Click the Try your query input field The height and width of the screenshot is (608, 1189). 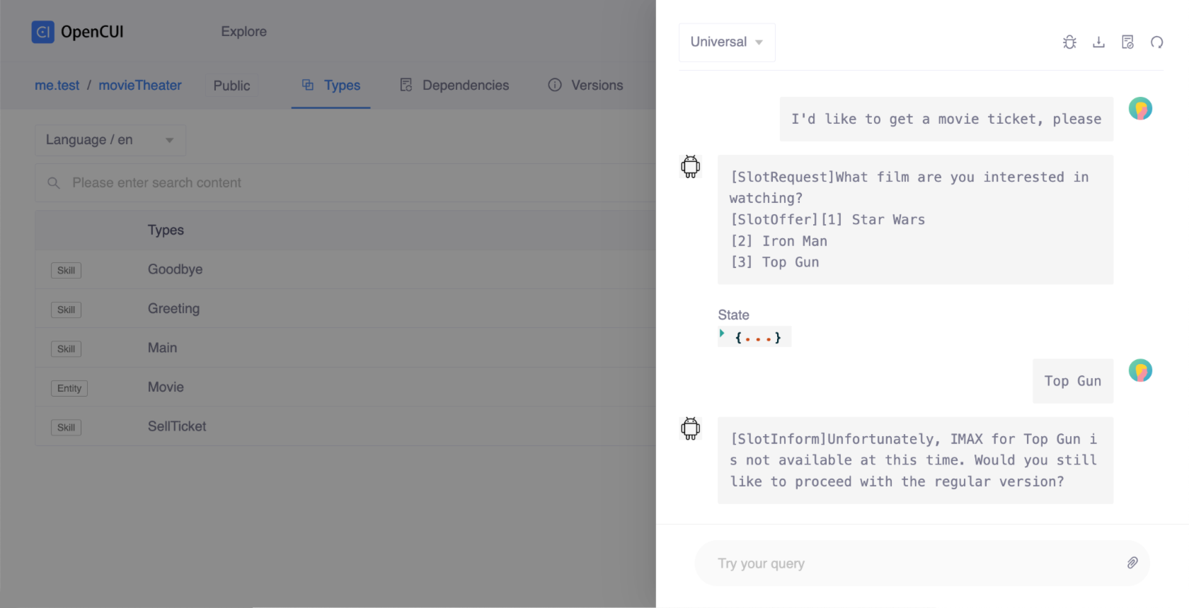849,563
